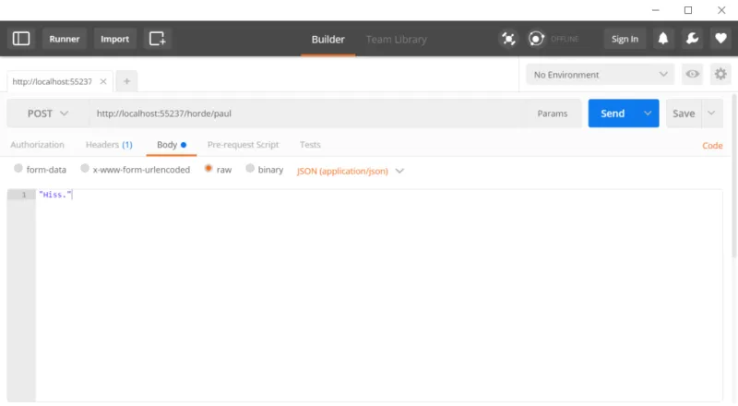Switch to the Builder tab

(x=328, y=39)
